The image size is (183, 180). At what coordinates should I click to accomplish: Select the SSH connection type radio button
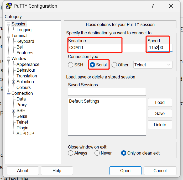(71, 65)
